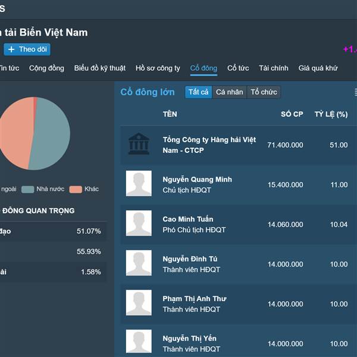
Task: Select the Tất cả filter
Action: 199,92
